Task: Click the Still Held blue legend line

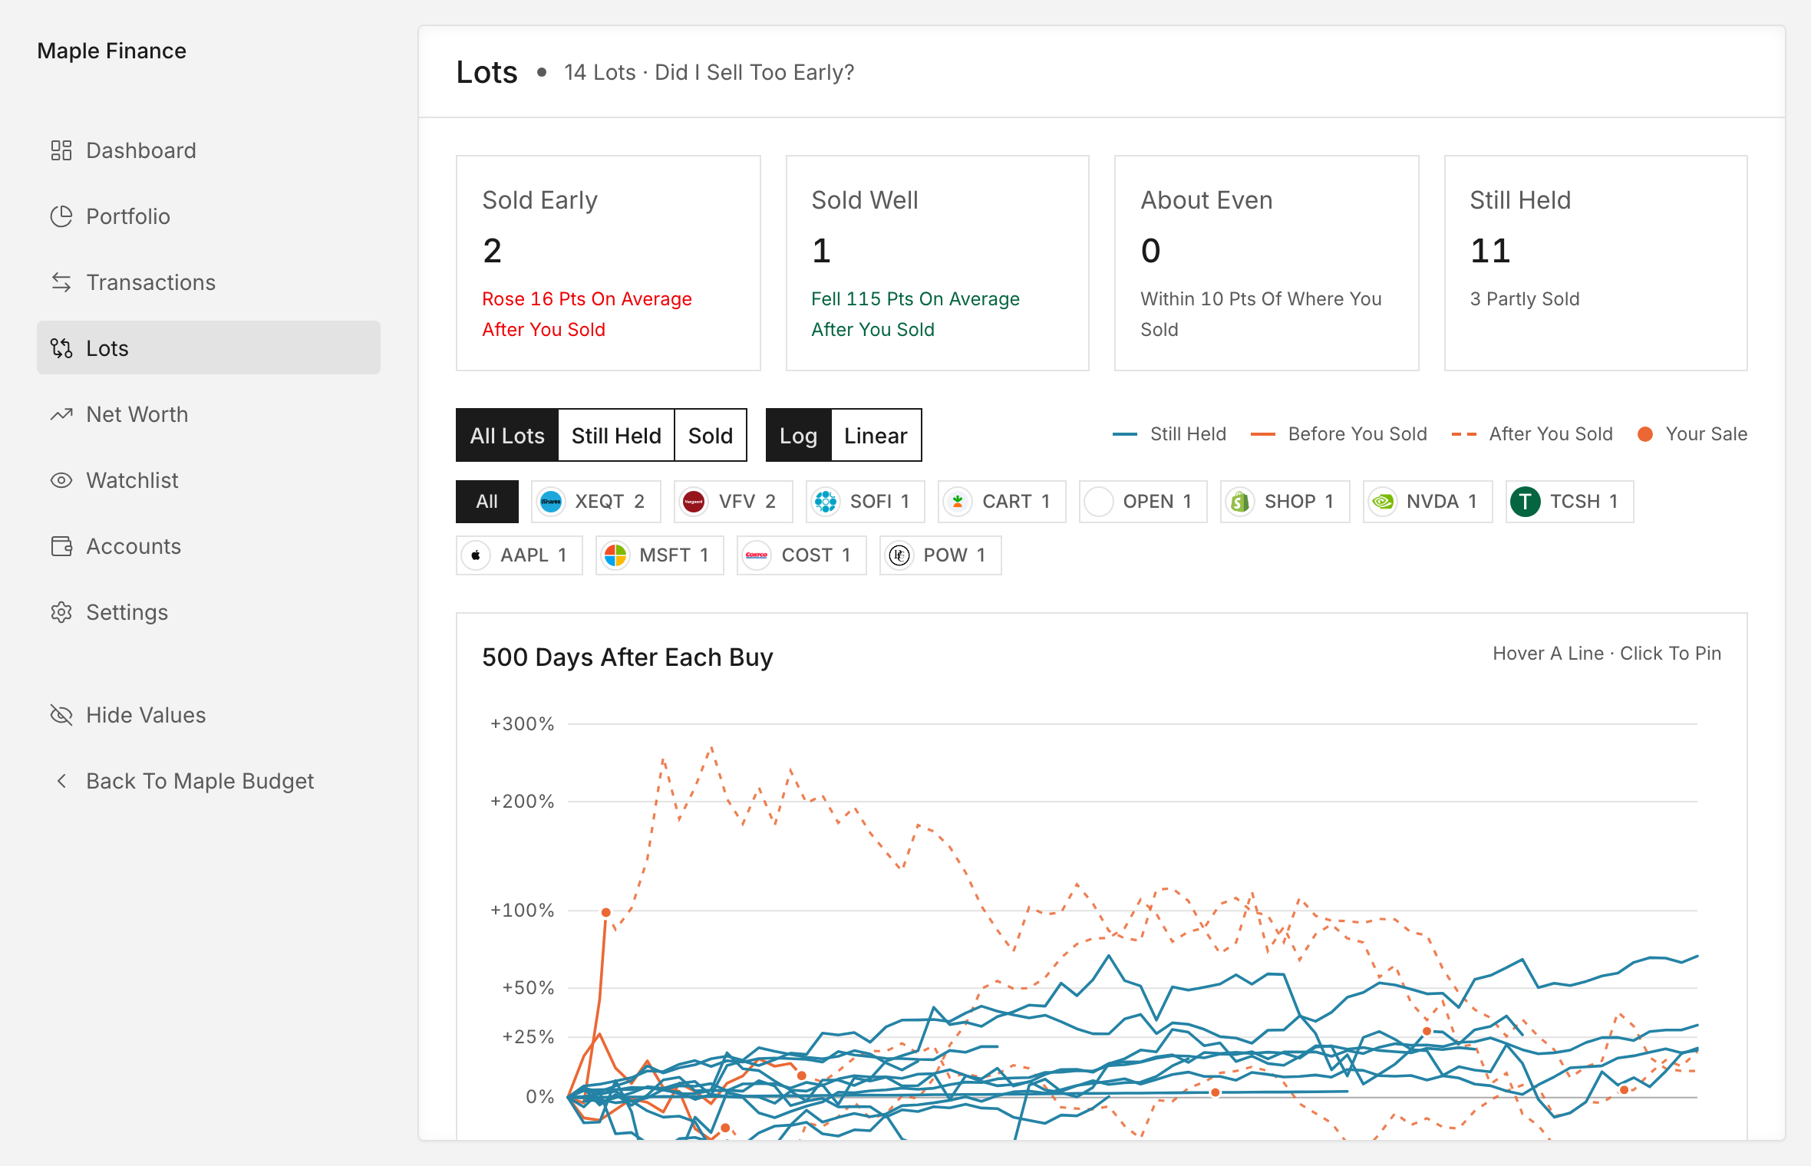Action: tap(1125, 434)
